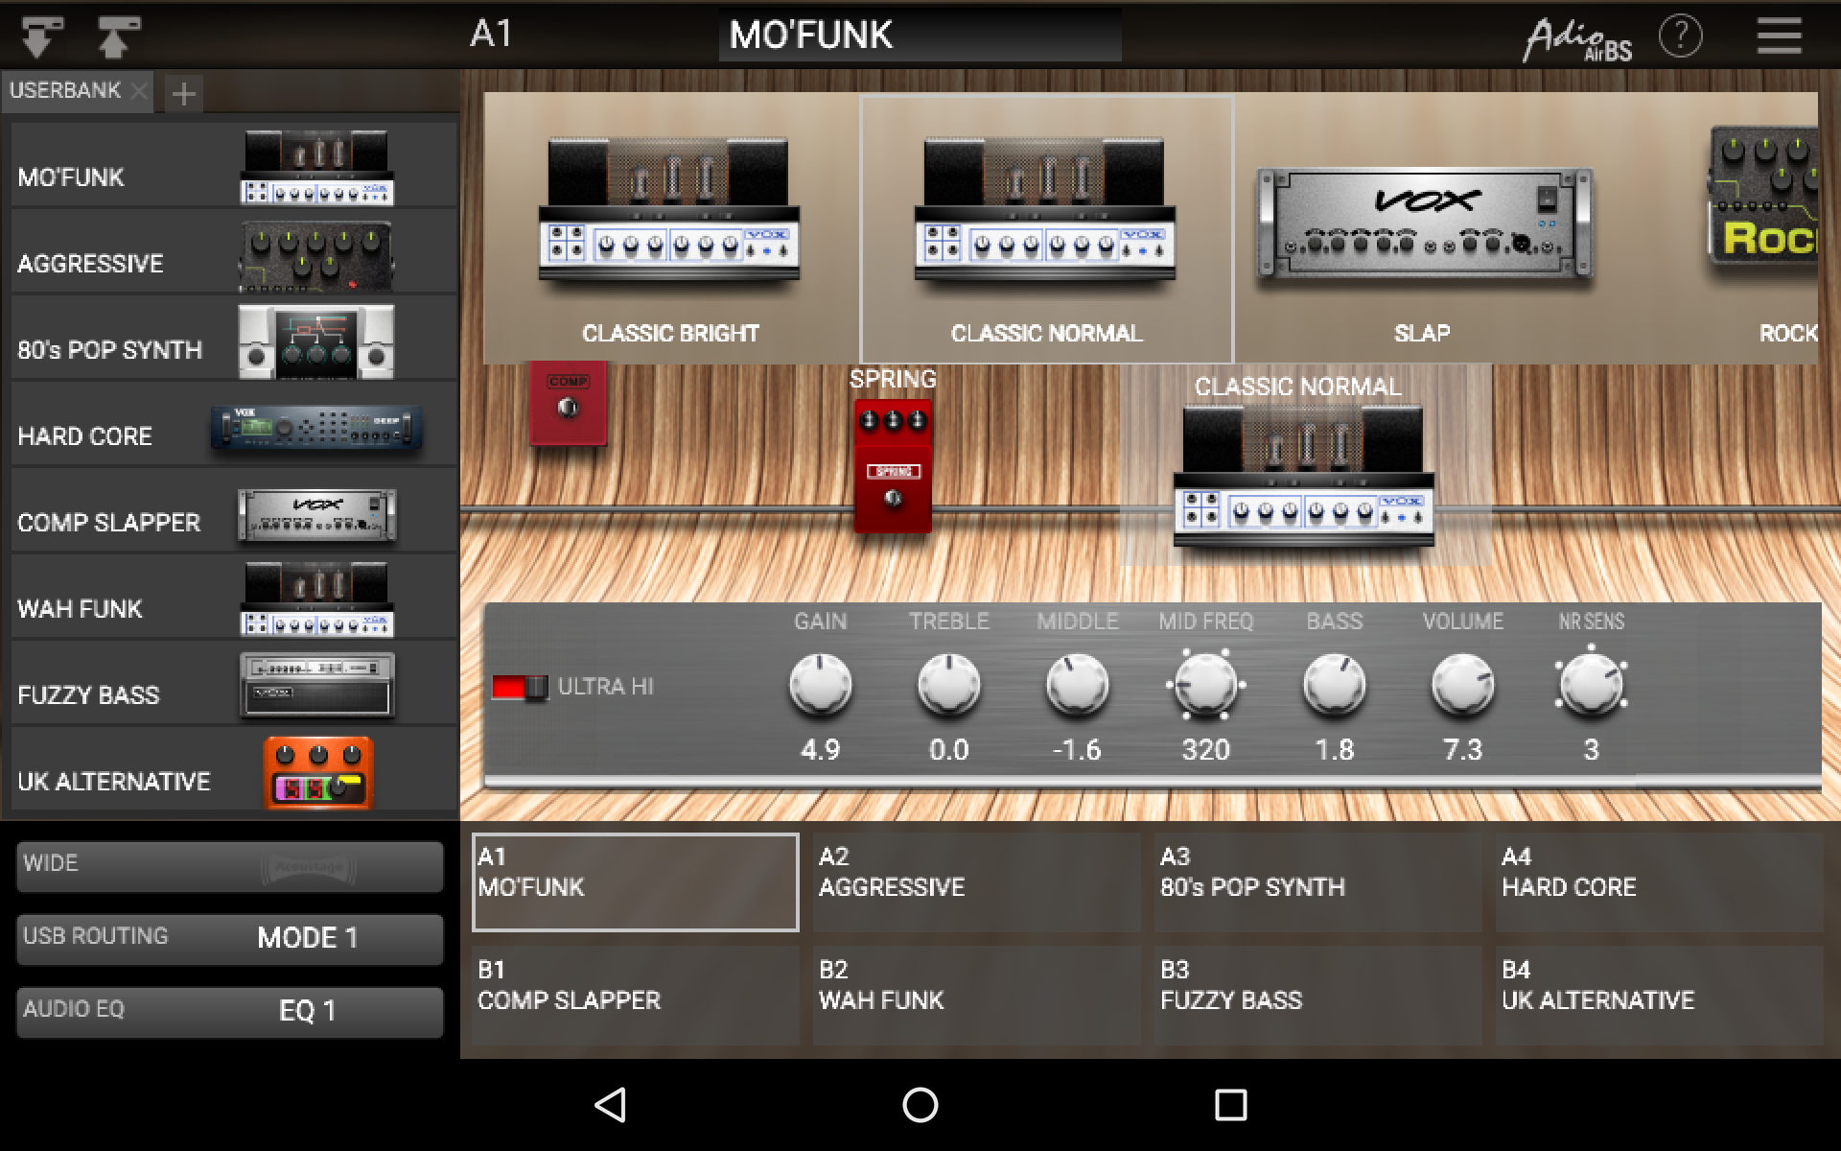Screen dimensions: 1841x1151
Task: Open the AUDIO EQ selector
Action: 229,1011
